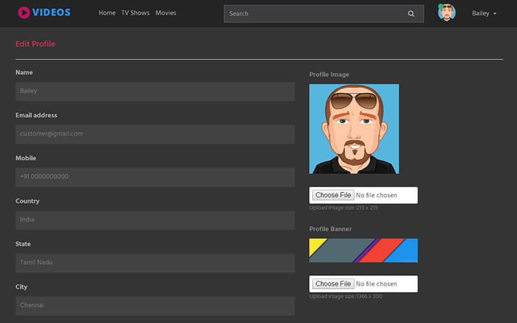Open Movies menu item
This screenshot has height=323, width=517.
click(x=166, y=13)
